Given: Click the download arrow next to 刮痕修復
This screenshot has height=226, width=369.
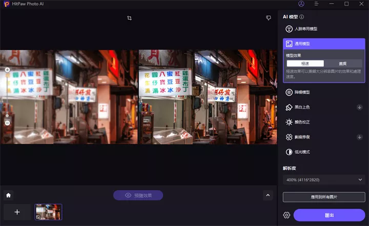Looking at the screenshot, I should (x=359, y=137).
